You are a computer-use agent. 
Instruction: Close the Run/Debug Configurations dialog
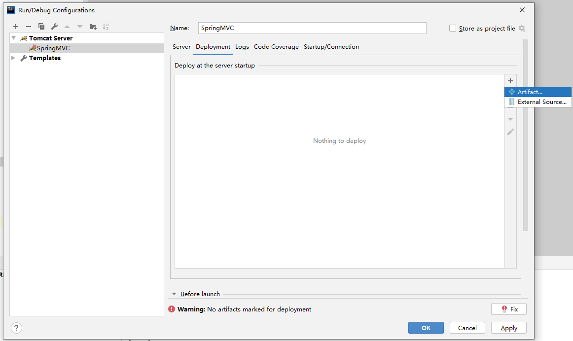tap(522, 10)
